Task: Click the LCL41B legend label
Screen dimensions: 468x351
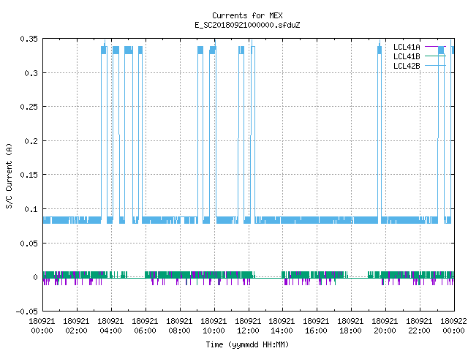Action: (407, 56)
